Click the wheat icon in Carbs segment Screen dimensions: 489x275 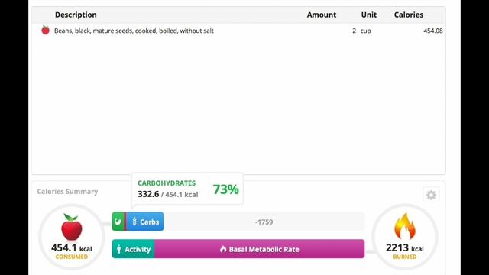(134, 222)
